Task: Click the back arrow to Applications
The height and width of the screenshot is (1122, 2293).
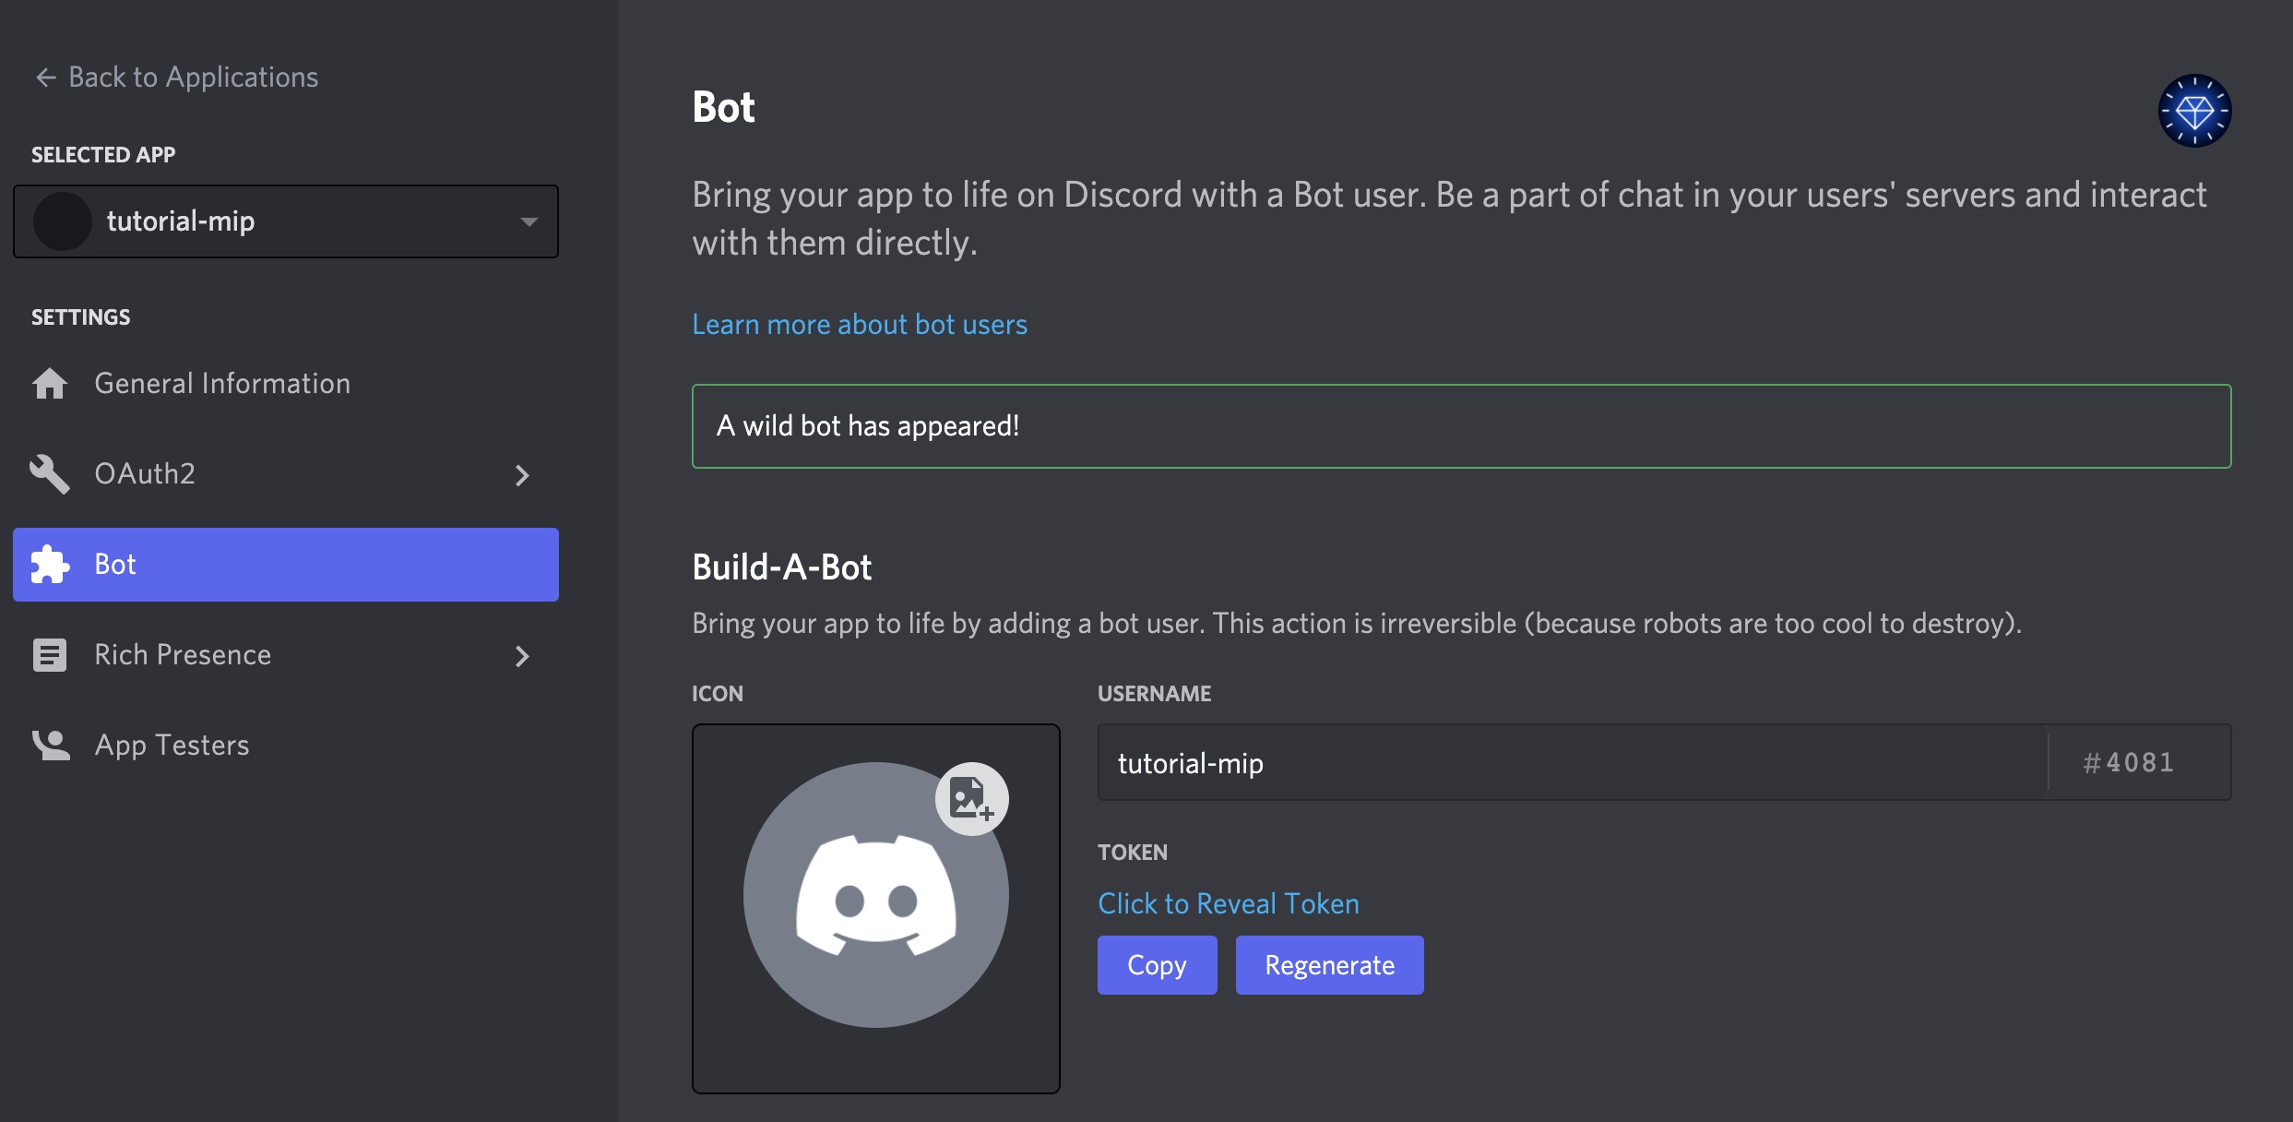Action: pos(46,78)
